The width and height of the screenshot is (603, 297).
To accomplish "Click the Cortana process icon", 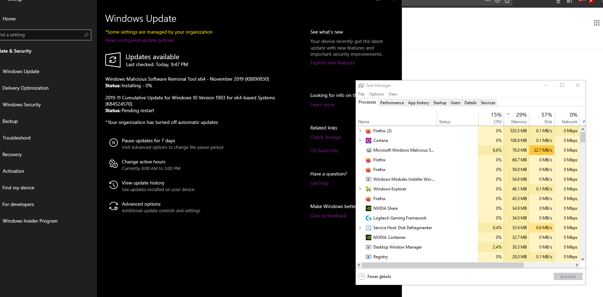I will coord(369,141).
